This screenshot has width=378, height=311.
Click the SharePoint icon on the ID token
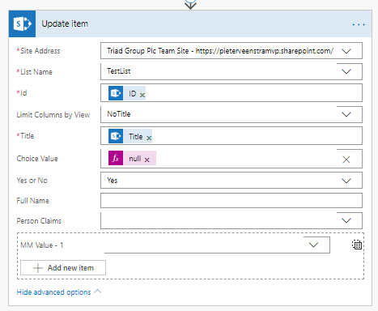pos(116,93)
